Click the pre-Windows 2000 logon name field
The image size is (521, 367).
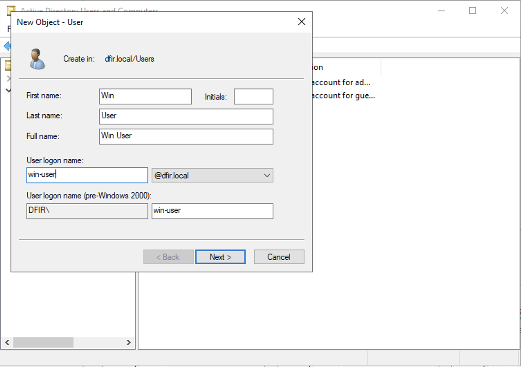[x=212, y=211]
